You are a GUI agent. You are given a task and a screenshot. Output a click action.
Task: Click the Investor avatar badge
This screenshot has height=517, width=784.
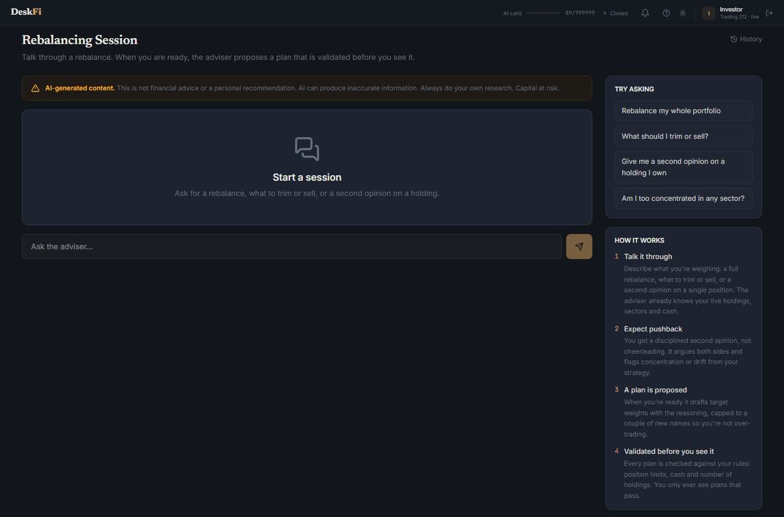(x=709, y=13)
